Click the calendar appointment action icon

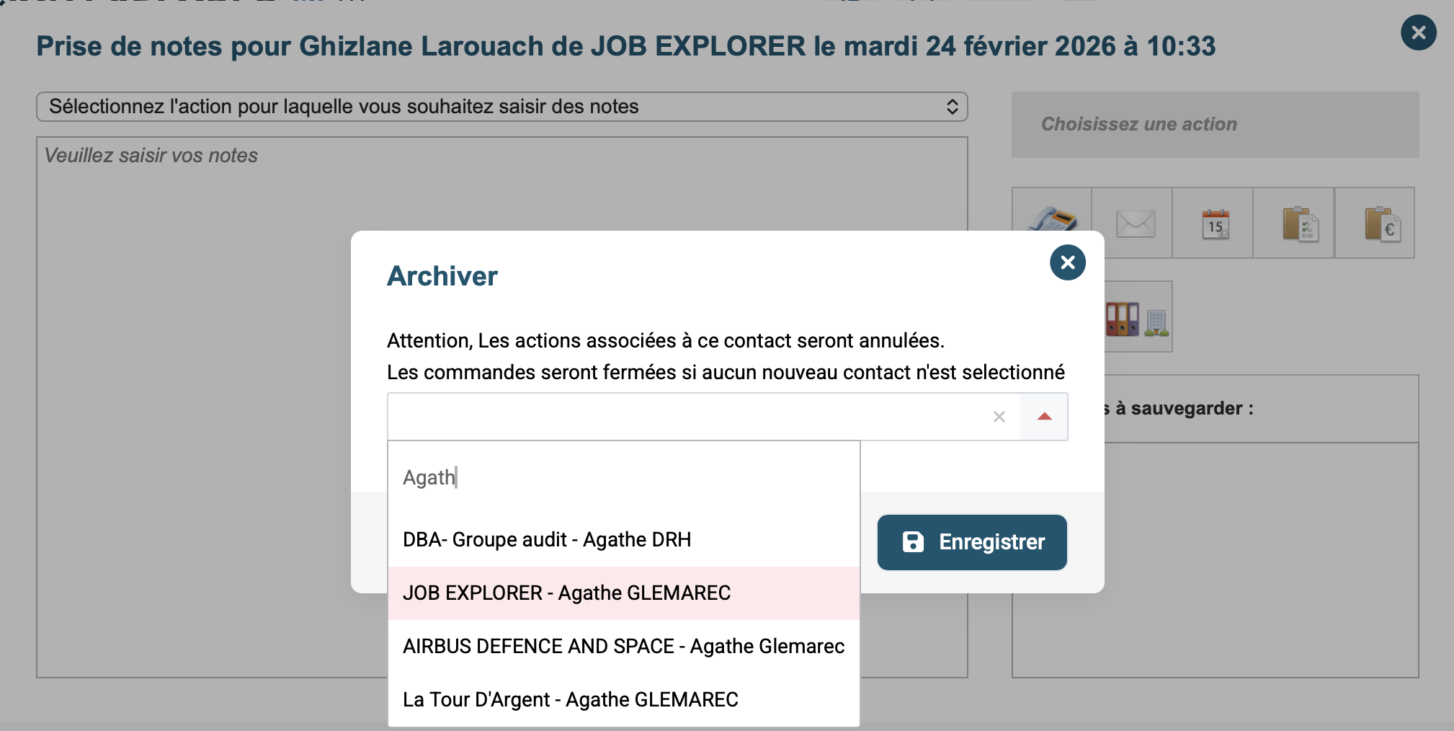[x=1216, y=224]
